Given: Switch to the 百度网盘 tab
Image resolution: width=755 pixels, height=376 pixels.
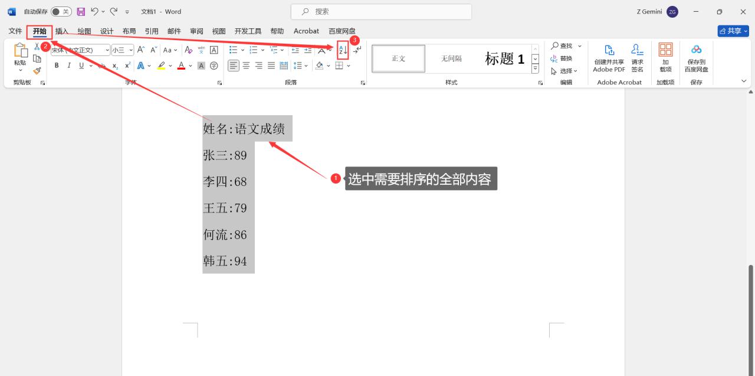Looking at the screenshot, I should coord(342,31).
